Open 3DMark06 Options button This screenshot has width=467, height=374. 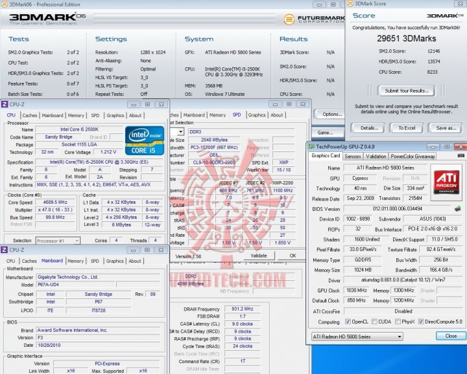pos(330,114)
